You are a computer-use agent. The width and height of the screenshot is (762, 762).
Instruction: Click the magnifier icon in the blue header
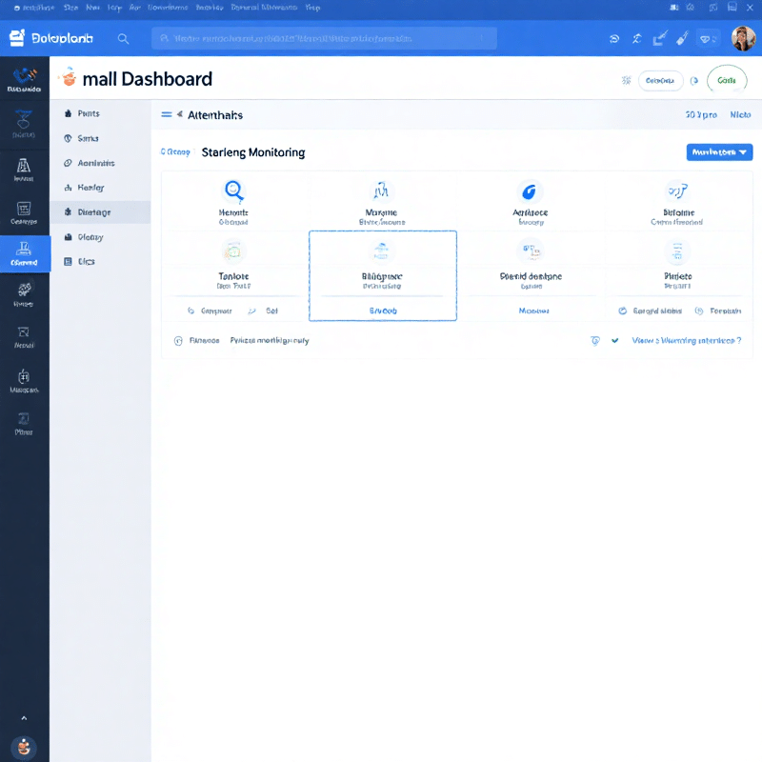pyautogui.click(x=123, y=39)
